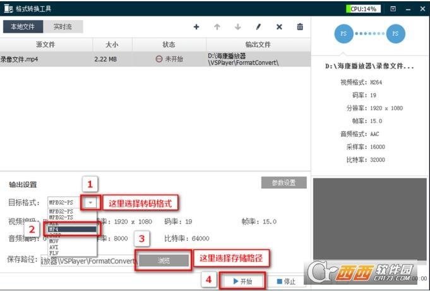Sort by 源文件 column header

[x=46, y=44]
